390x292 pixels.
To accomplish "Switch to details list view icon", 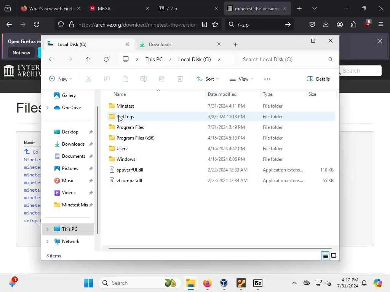I will pyautogui.click(x=325, y=255).
